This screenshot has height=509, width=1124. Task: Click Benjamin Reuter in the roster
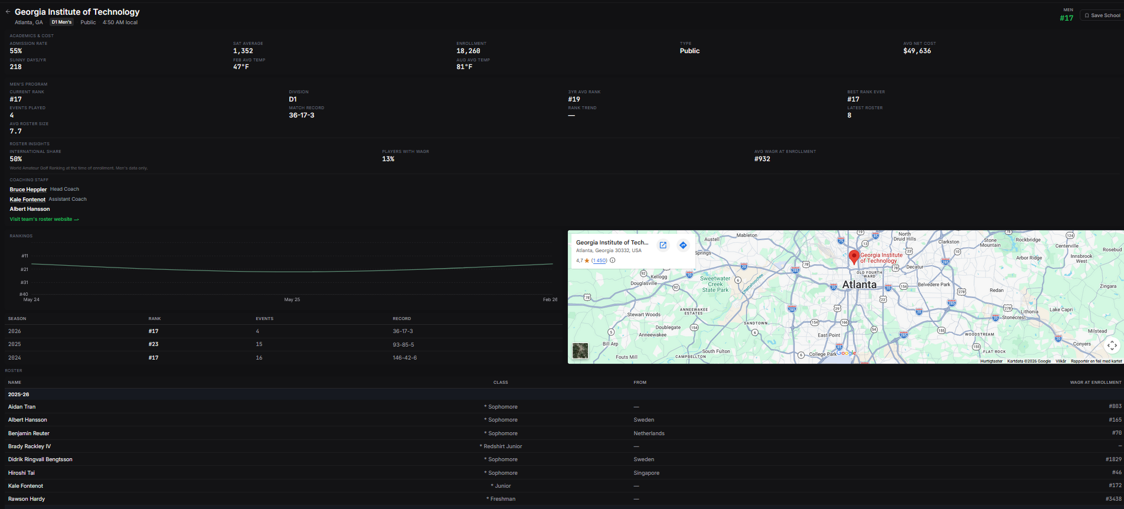pos(29,433)
